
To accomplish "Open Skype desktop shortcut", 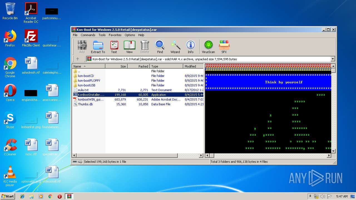I will point(10,120).
